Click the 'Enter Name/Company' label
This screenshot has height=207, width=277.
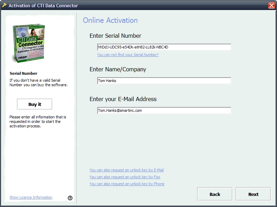tap(118, 69)
